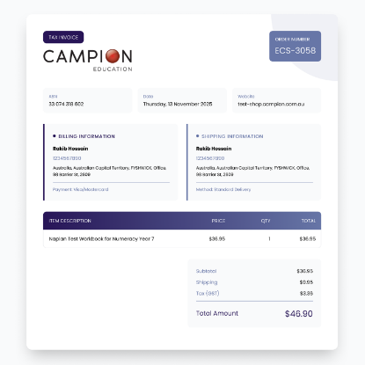Click Method: Standard Delivery text

tap(223, 189)
